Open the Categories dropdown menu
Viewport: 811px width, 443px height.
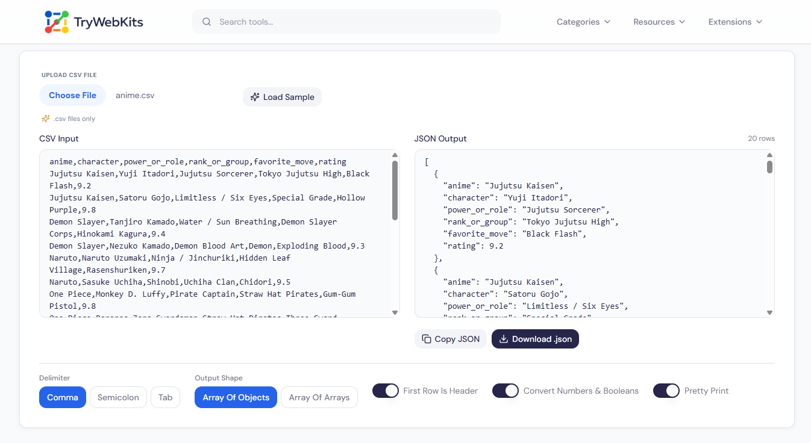(583, 22)
